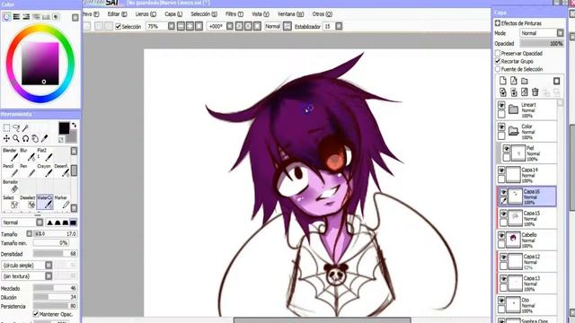Choose the Blender brush
Screen dimensions: 575x323
11,154
